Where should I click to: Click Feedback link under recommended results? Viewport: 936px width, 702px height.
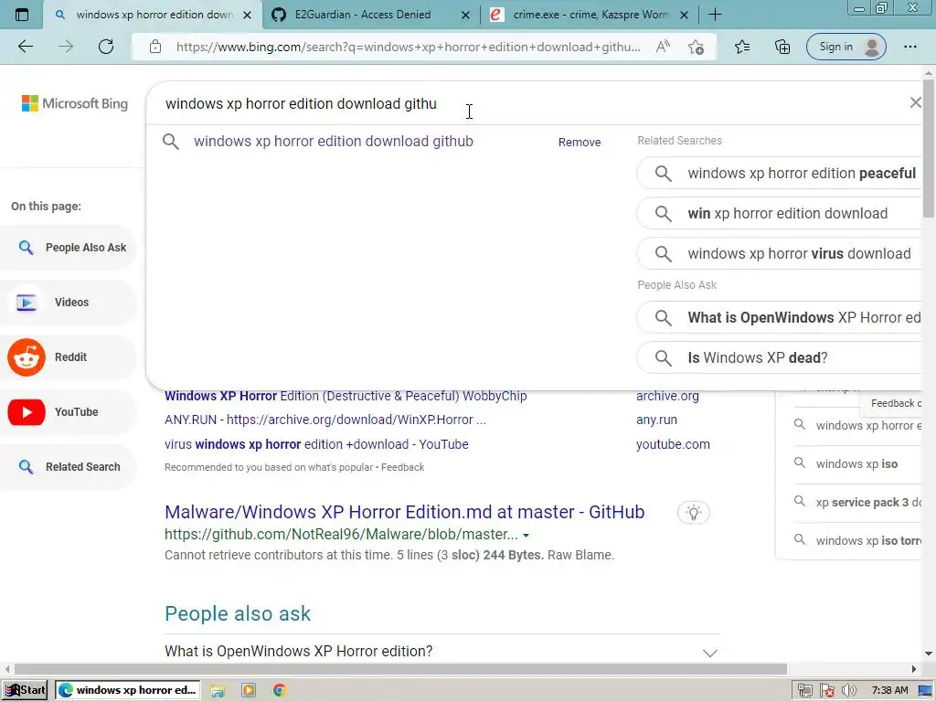tap(402, 467)
